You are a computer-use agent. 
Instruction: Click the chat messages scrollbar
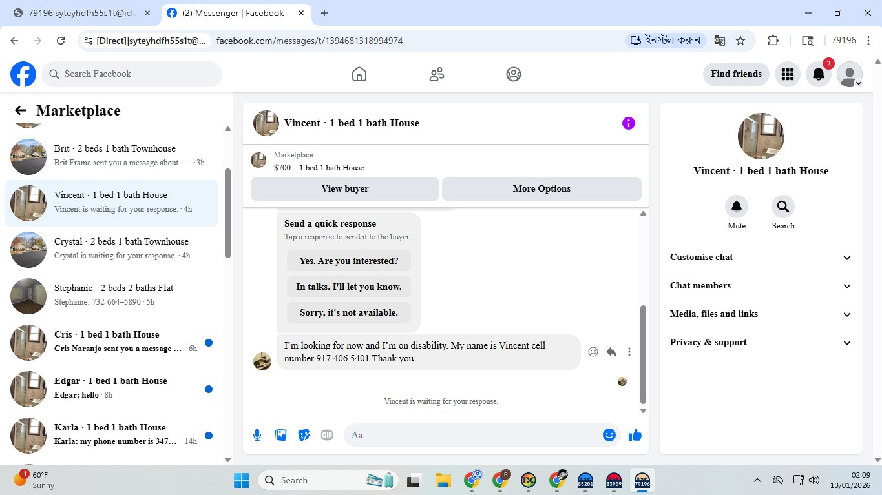tap(643, 354)
